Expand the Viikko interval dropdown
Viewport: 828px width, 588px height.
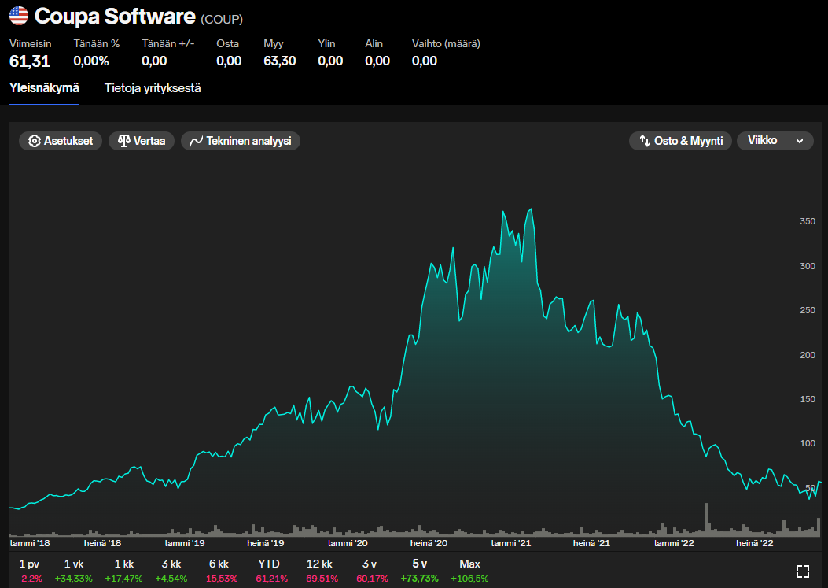click(x=775, y=141)
